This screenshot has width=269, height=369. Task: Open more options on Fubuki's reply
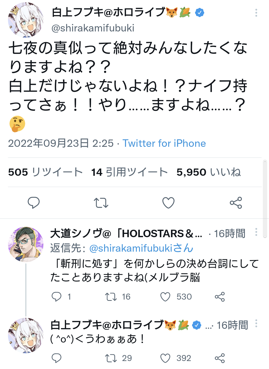click(x=256, y=324)
